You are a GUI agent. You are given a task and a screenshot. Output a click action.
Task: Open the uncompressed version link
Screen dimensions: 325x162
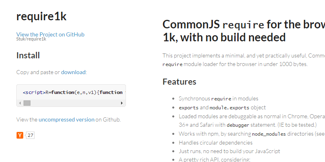click(x=66, y=119)
